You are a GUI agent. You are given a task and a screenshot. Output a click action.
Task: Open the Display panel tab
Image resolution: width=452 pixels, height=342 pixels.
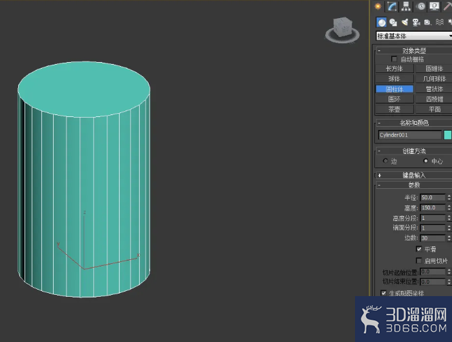point(434,6)
